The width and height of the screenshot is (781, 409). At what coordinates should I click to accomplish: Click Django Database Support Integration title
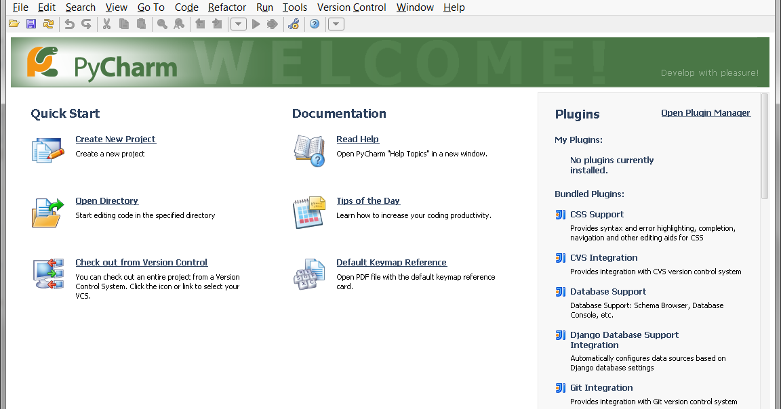(x=624, y=340)
